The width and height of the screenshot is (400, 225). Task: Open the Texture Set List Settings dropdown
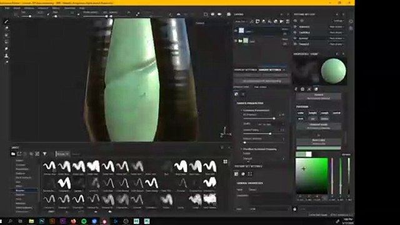[339, 21]
